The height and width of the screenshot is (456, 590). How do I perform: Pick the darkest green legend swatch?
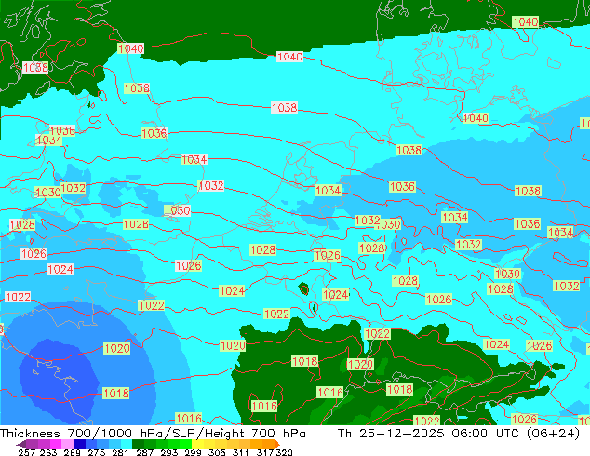(138, 444)
